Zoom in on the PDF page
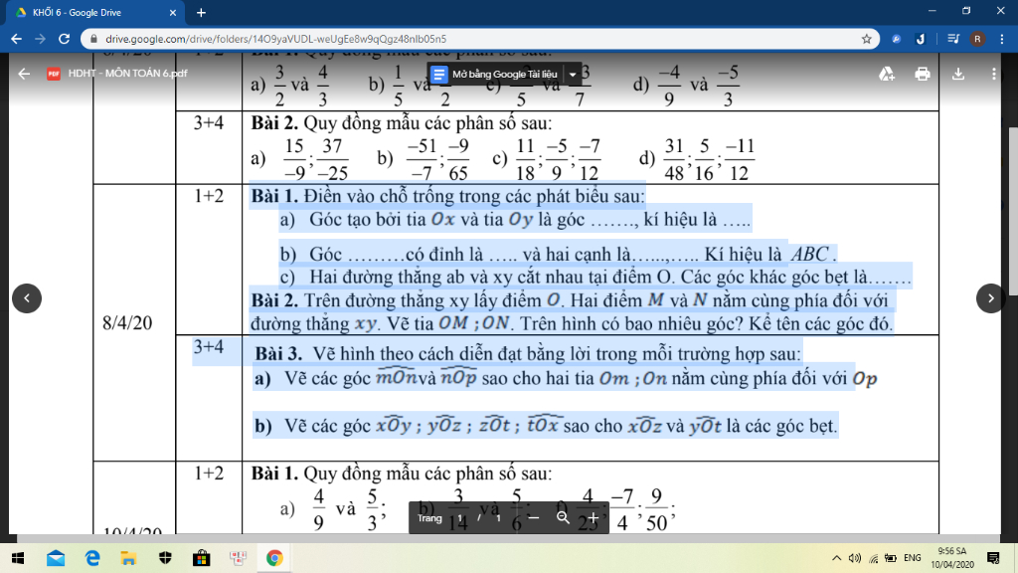The height and width of the screenshot is (573, 1018). pos(593,517)
